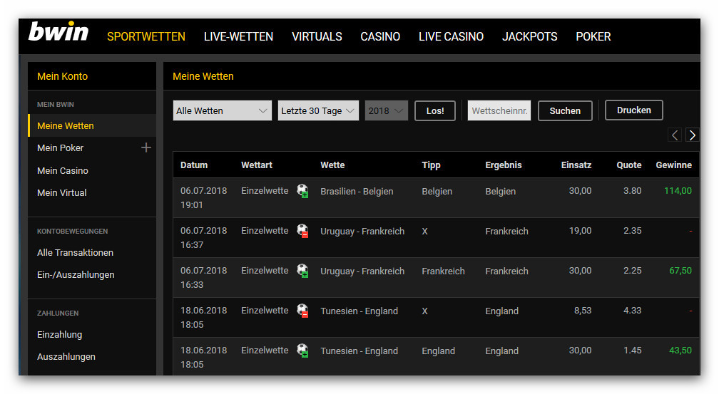Image resolution: width=719 pixels, height=394 pixels.
Task: Click winnings value 43,50
Action: (x=680, y=350)
